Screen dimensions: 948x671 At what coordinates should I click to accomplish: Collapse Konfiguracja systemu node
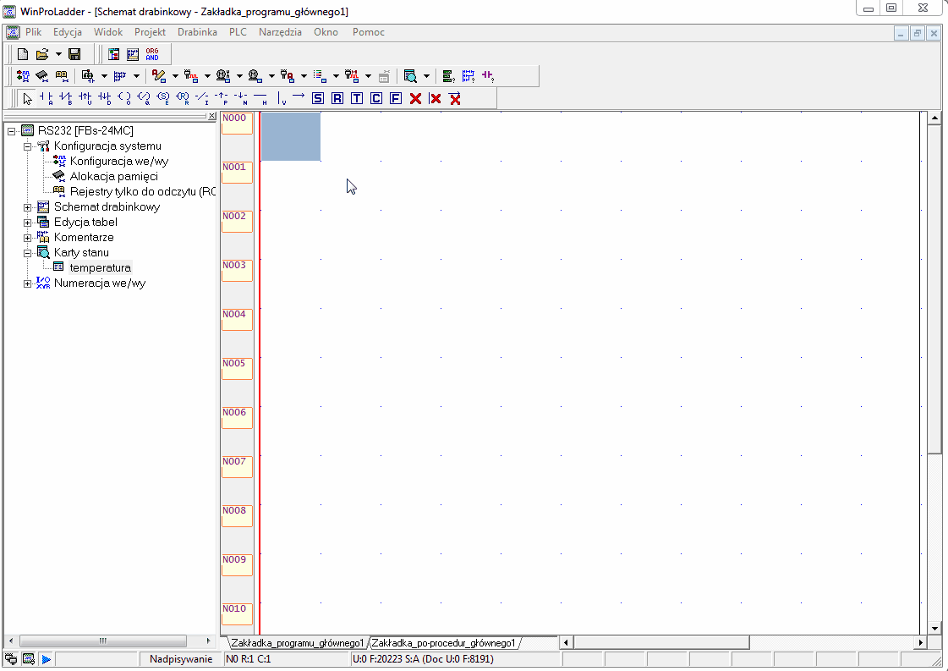27,146
